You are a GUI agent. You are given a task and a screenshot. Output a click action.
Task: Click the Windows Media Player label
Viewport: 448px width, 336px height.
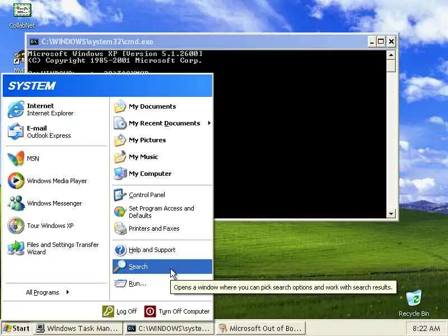[x=57, y=181]
